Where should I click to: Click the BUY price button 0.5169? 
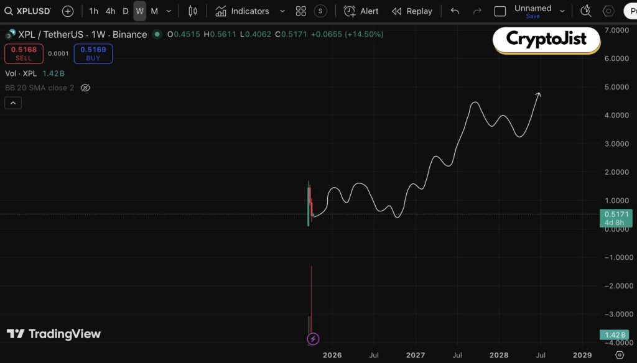93,54
